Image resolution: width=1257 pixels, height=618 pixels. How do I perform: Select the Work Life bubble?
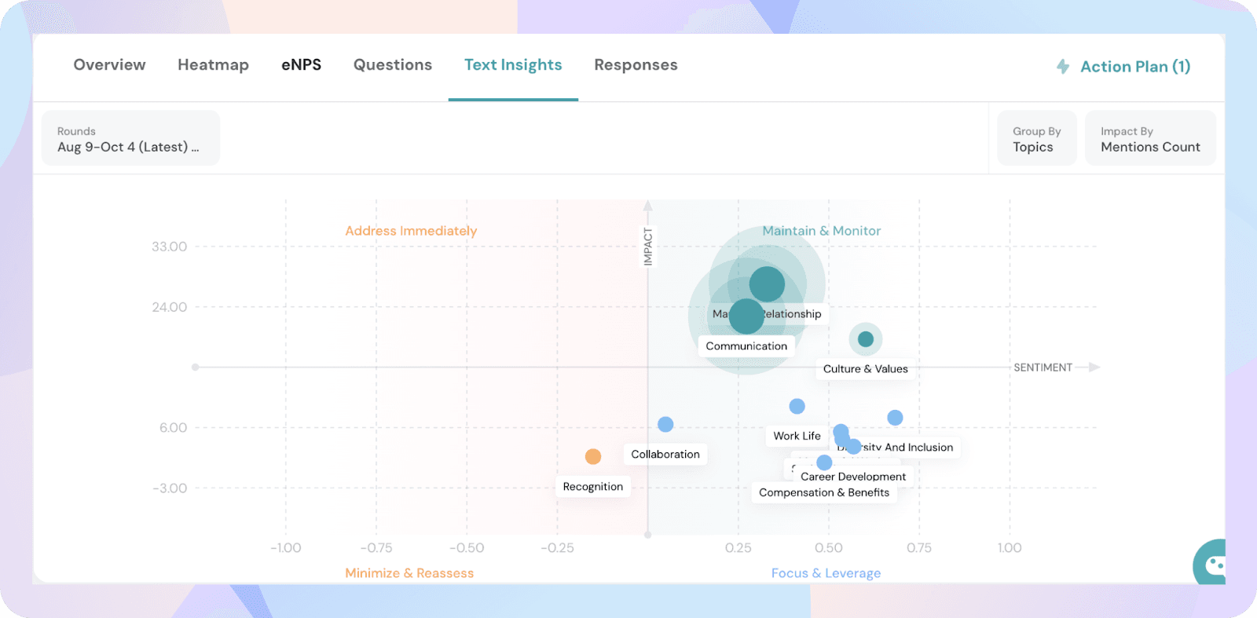[x=797, y=406]
